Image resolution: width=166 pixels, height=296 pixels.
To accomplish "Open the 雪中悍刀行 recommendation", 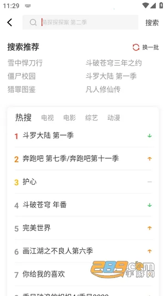I will point(25,63).
